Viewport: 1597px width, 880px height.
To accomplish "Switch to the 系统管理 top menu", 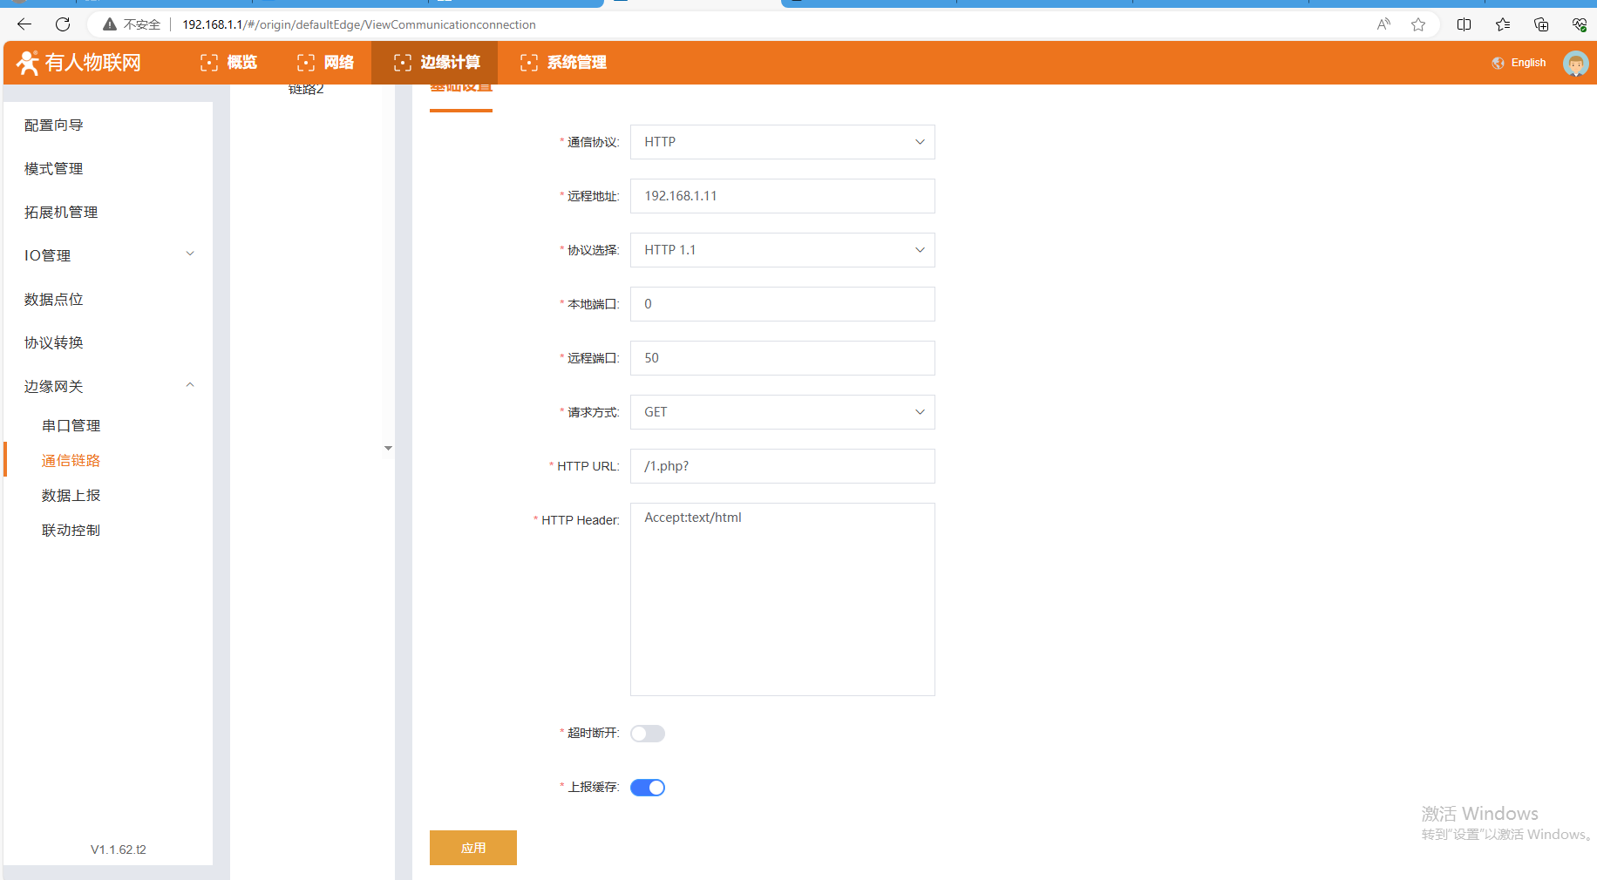I will 563,63.
